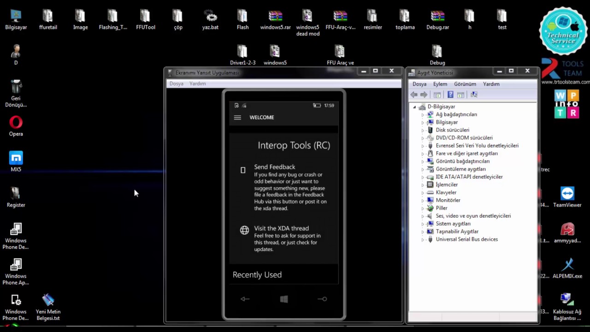
Task: Open Yardım menu in Aygıt Yöneticisi
Action: point(491,84)
